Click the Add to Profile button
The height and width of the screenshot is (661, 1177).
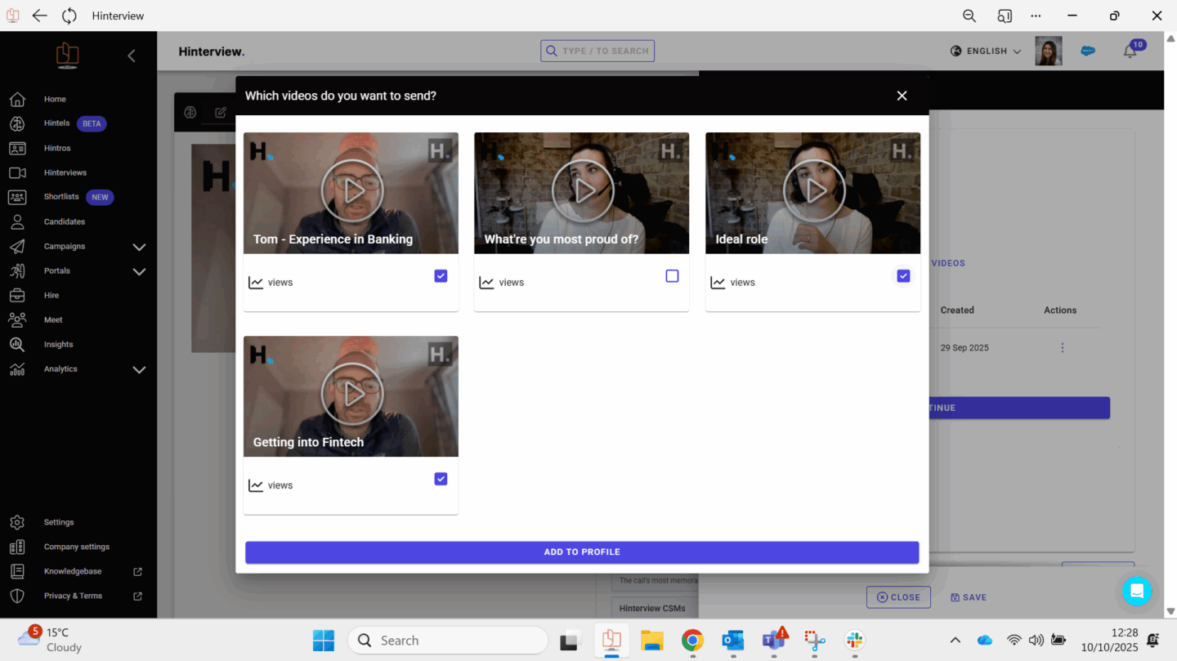[582, 552]
